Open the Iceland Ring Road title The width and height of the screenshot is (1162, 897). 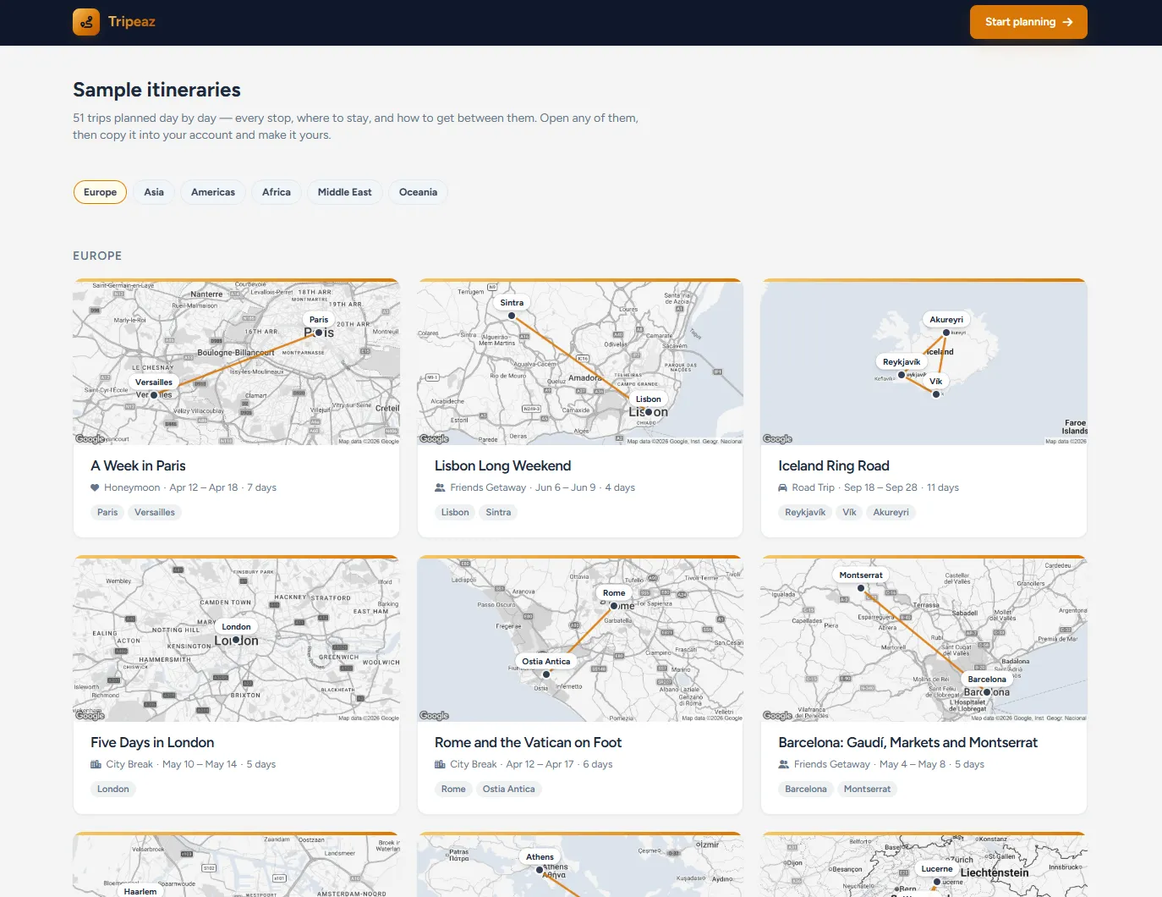click(834, 465)
